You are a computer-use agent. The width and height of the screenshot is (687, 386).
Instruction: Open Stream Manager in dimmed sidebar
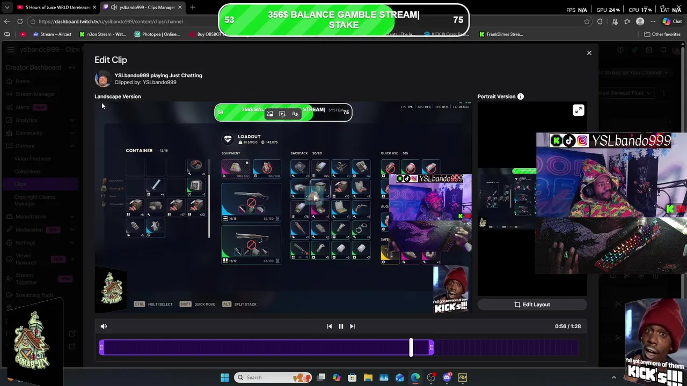(35, 94)
